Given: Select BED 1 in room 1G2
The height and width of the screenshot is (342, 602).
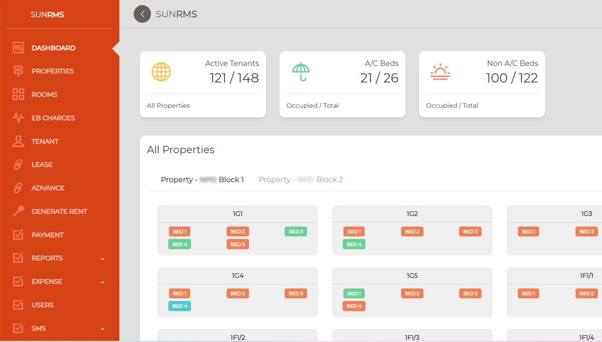Looking at the screenshot, I should point(354,231).
